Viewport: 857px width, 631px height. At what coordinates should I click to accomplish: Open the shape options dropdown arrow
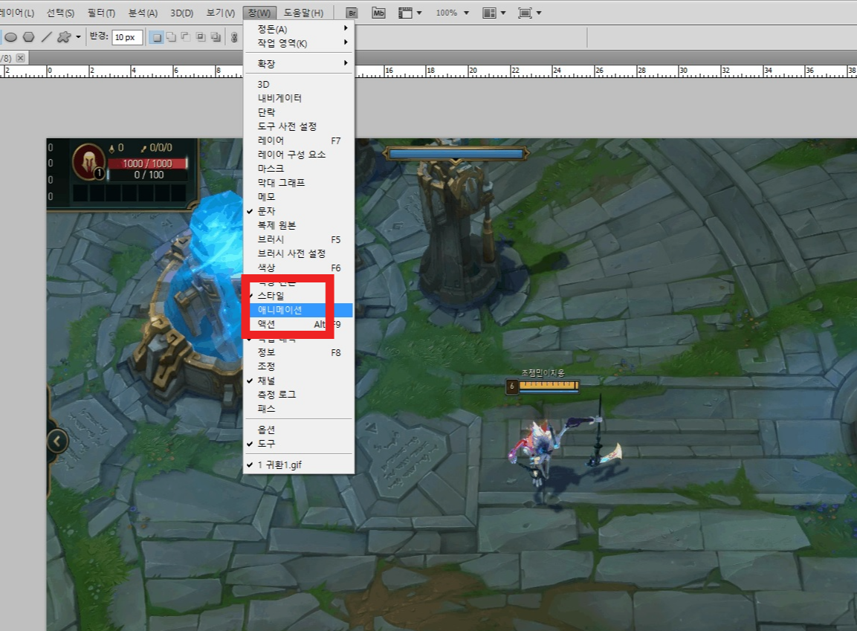coord(78,37)
